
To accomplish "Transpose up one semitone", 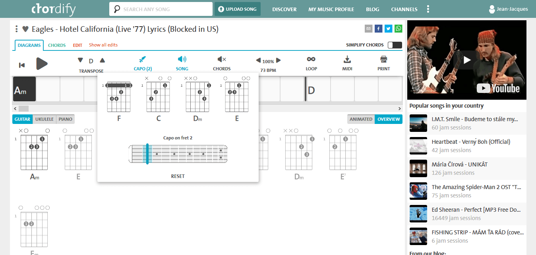I will pyautogui.click(x=102, y=60).
